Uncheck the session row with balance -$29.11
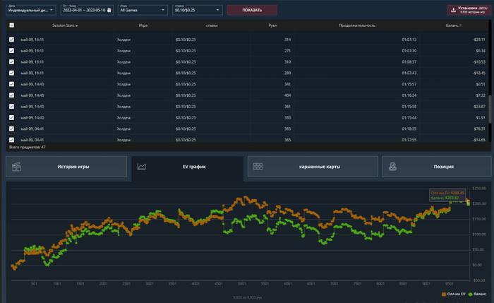 (x=12, y=40)
